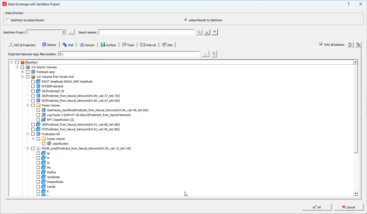
Task: Click the MuRho volume cube icon
Action: [x=44, y=172]
